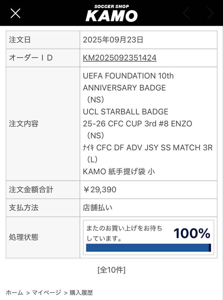Screen dimensions: 223x300
Task: Tap the close button in the black header bar
Action: click(x=15, y=13)
